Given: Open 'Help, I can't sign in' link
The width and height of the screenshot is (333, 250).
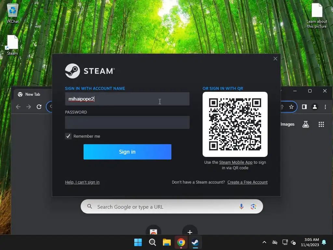Looking at the screenshot, I should coord(82,182).
